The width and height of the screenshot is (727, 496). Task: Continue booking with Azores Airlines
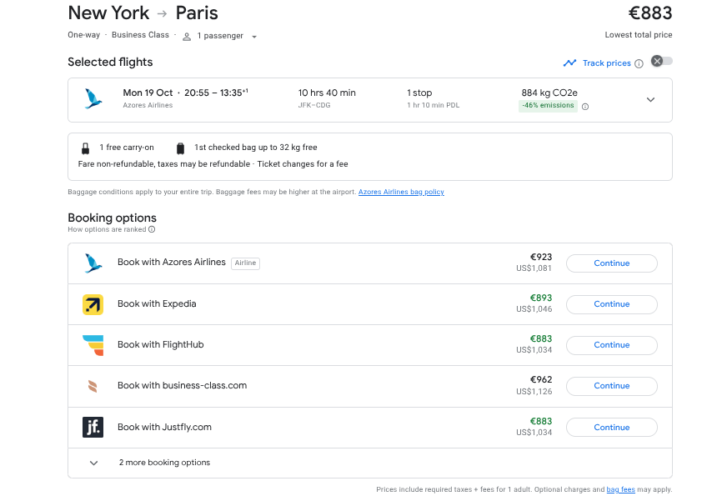[x=611, y=263]
